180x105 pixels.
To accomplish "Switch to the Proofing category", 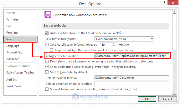I will pos(12,33).
